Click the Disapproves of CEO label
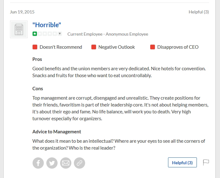 pos(178,47)
